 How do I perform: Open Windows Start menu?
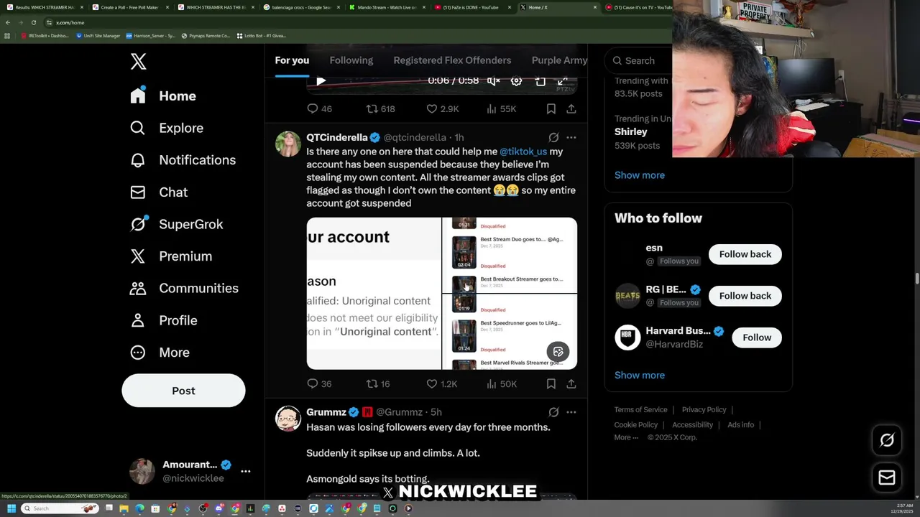click(11, 508)
